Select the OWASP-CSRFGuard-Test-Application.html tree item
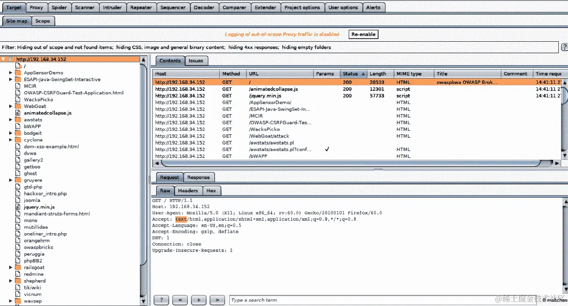This screenshot has width=568, height=306. click(74, 93)
